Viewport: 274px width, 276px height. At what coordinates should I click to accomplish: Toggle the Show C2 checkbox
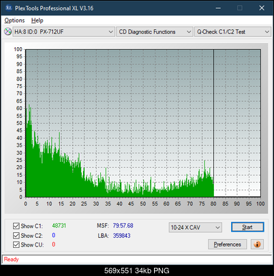click(16, 235)
